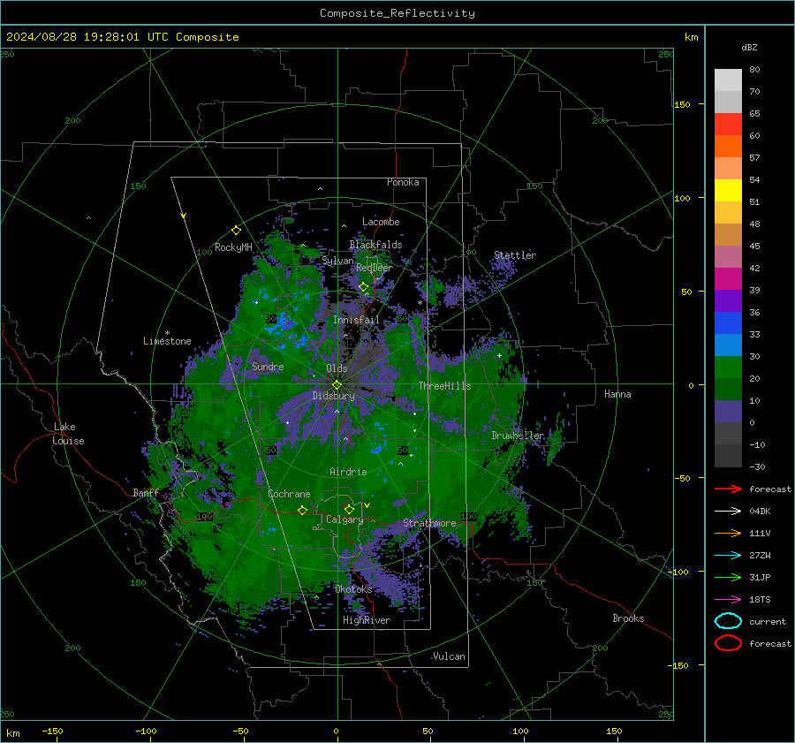Click the Airdrie label on the map
Viewport: 795px width, 743px height.
348,472
